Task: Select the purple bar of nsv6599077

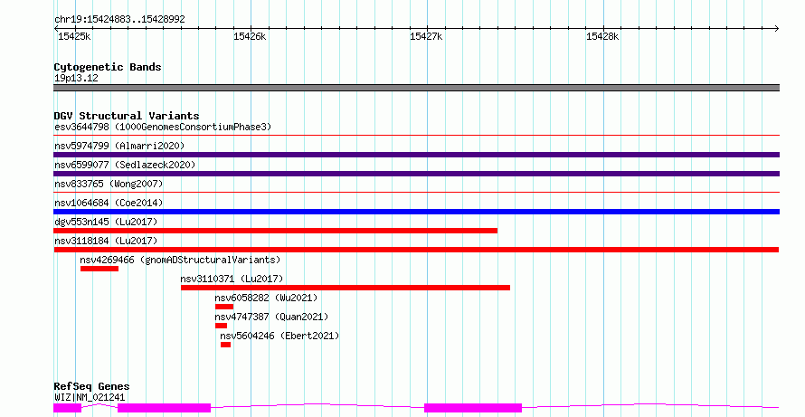Action: point(416,174)
